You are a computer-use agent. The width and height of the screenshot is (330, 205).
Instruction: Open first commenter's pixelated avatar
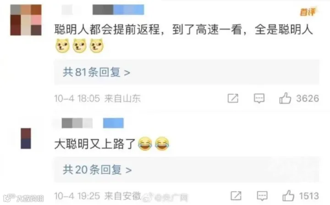pyautogui.click(x=26, y=20)
